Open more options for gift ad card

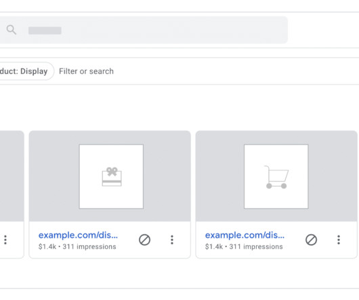[x=172, y=240]
